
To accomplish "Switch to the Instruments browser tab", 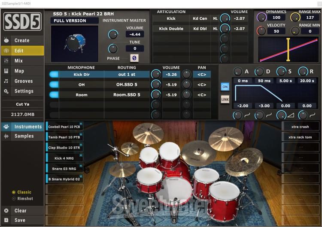I will point(23,127).
